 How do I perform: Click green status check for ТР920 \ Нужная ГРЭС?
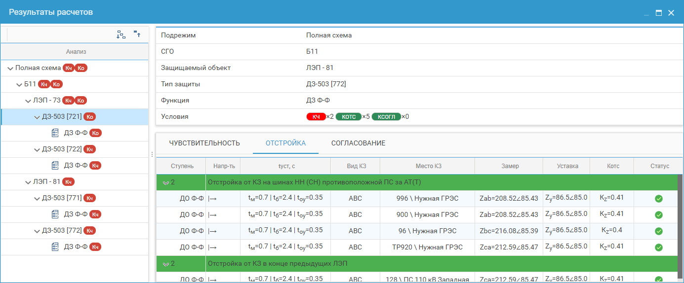click(x=658, y=247)
